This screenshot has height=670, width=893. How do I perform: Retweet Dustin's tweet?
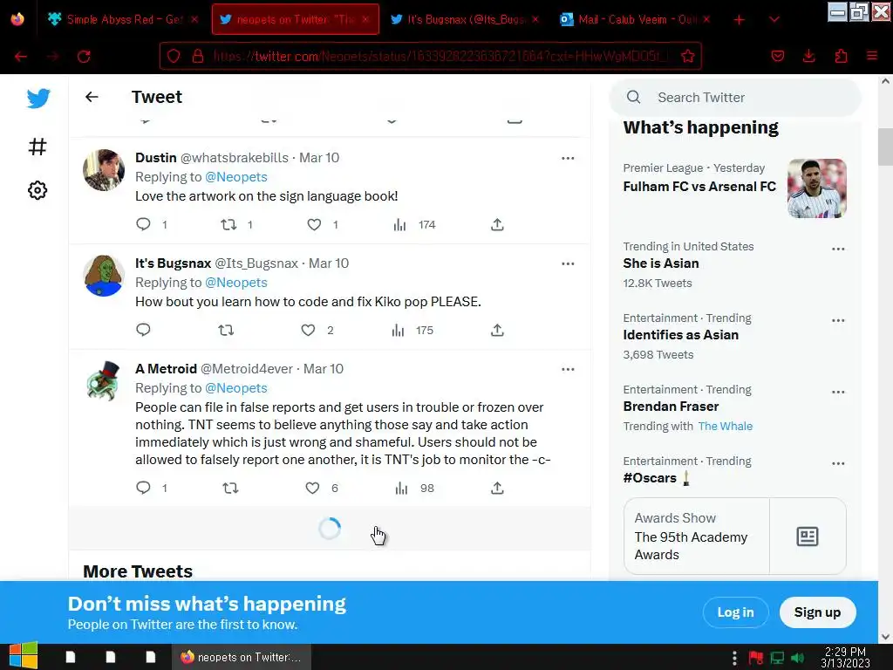point(228,224)
